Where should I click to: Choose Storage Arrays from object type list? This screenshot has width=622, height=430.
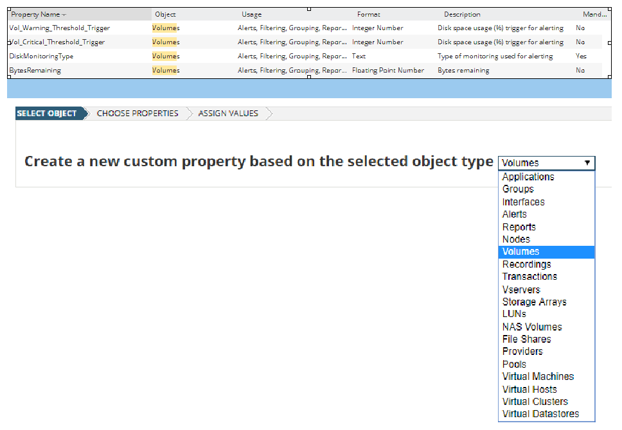pos(546,302)
